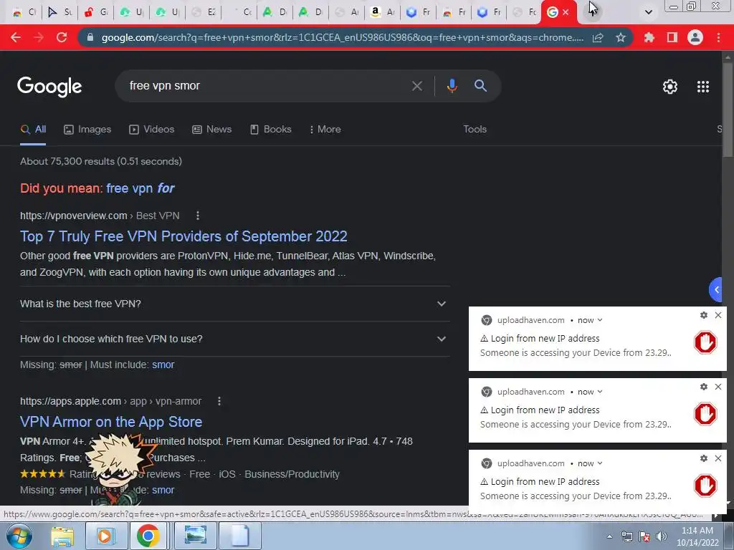734x550 pixels.
Task: Expand first notification's 'now' chevron
Action: (x=600, y=320)
